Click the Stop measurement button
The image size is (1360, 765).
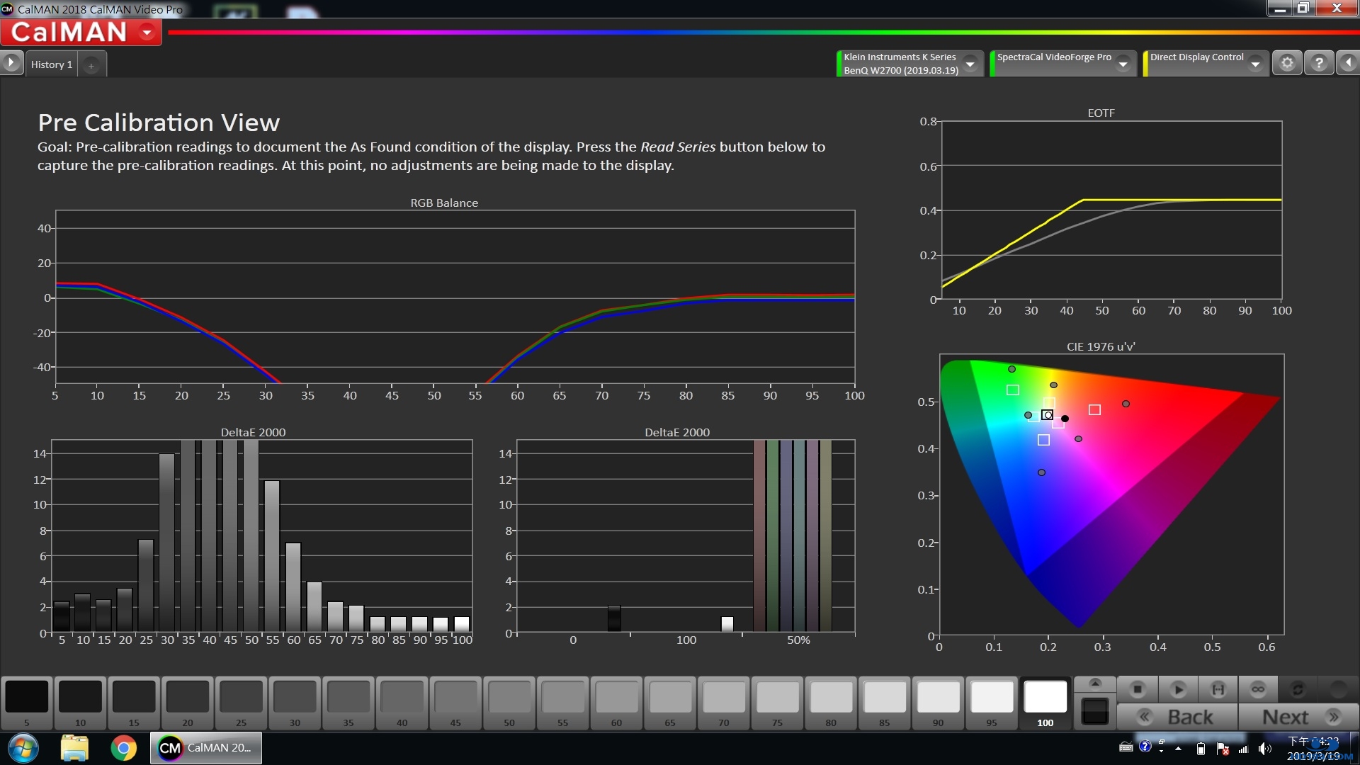point(1138,689)
